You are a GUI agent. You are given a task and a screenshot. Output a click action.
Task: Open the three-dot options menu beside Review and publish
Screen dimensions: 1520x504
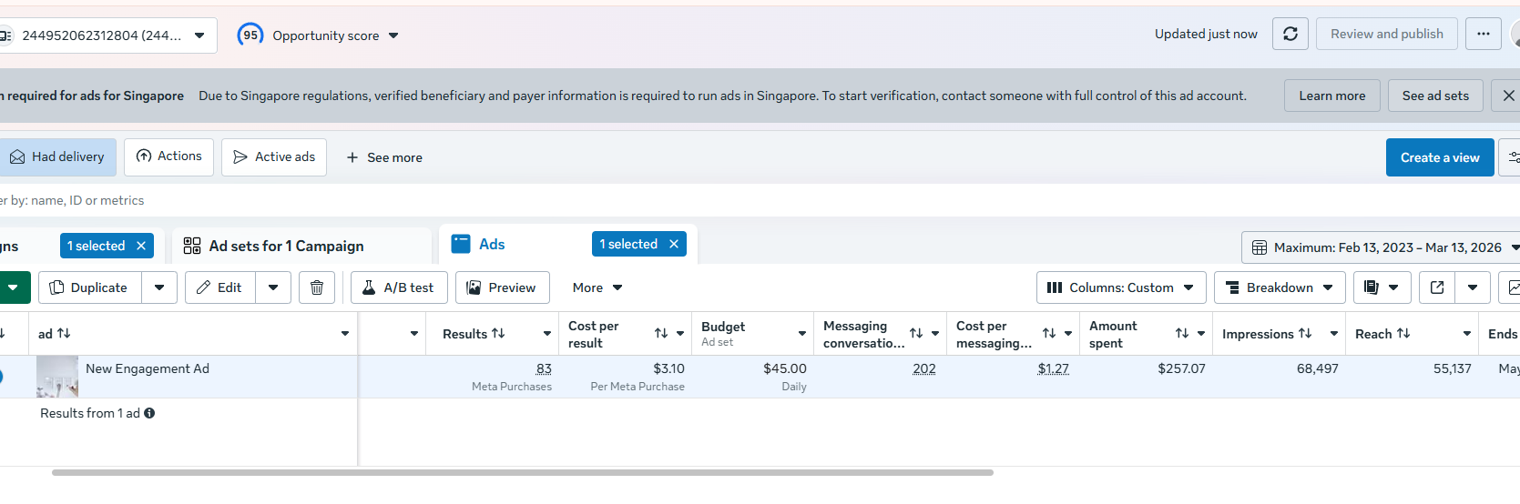(1483, 35)
